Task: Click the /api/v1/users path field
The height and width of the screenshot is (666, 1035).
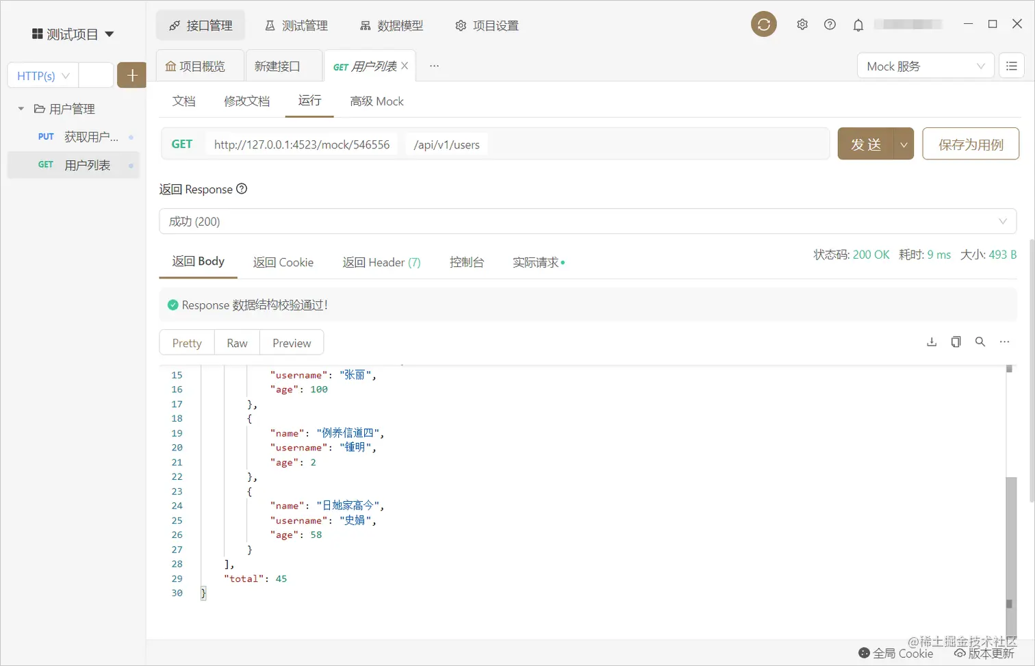Action: (446, 144)
